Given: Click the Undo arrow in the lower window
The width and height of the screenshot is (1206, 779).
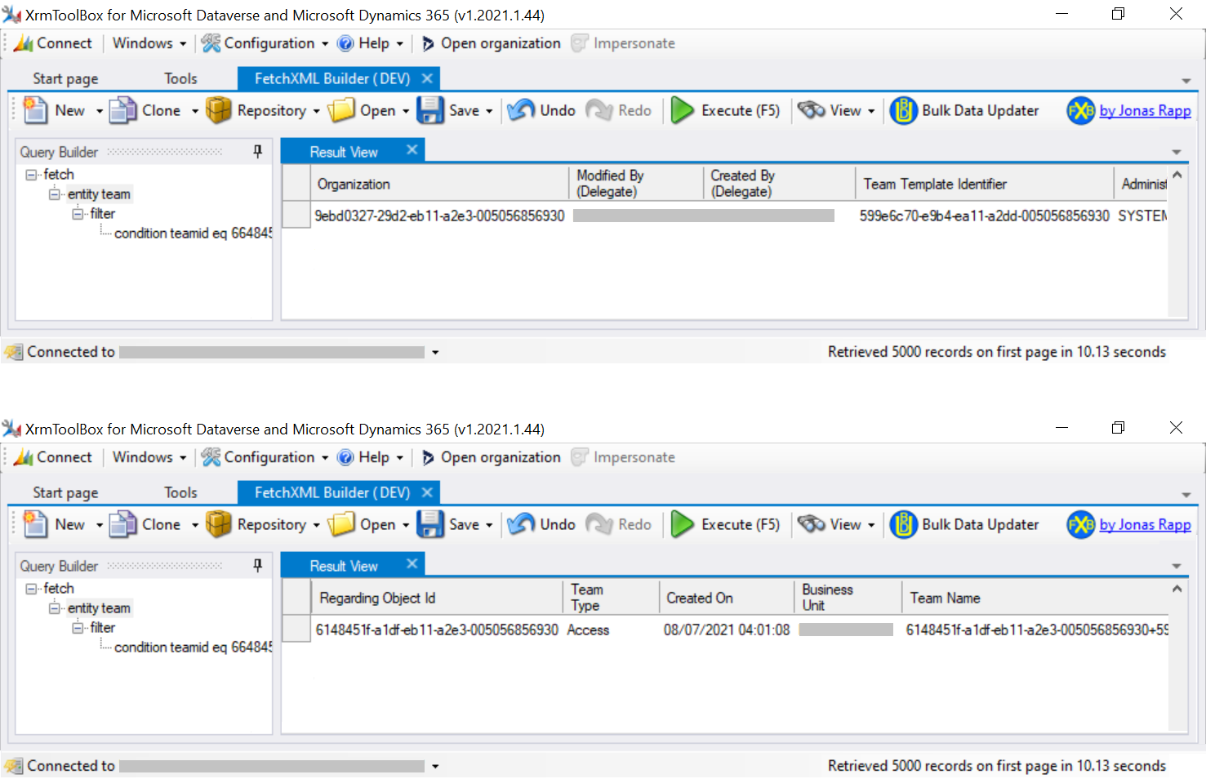Looking at the screenshot, I should coord(522,524).
